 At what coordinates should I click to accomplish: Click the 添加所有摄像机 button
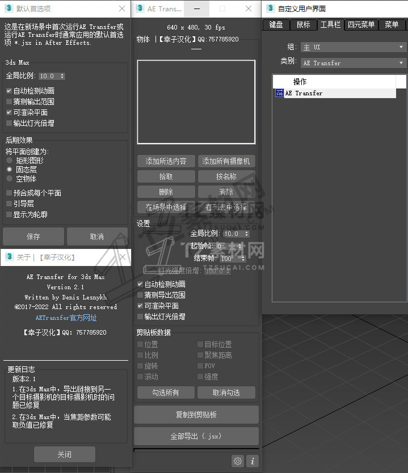[x=226, y=161]
